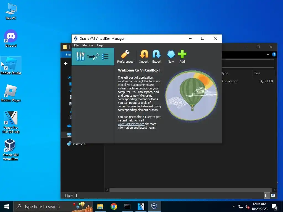Viewport: 283px width, 212px height.
Task: Close the File Explorer window
Action: (271, 47)
